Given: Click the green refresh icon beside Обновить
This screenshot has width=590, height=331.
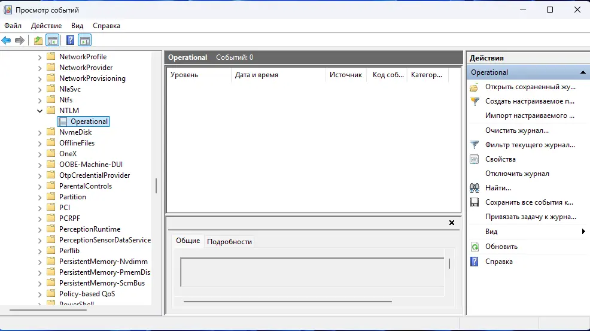Looking at the screenshot, I should coord(475,247).
